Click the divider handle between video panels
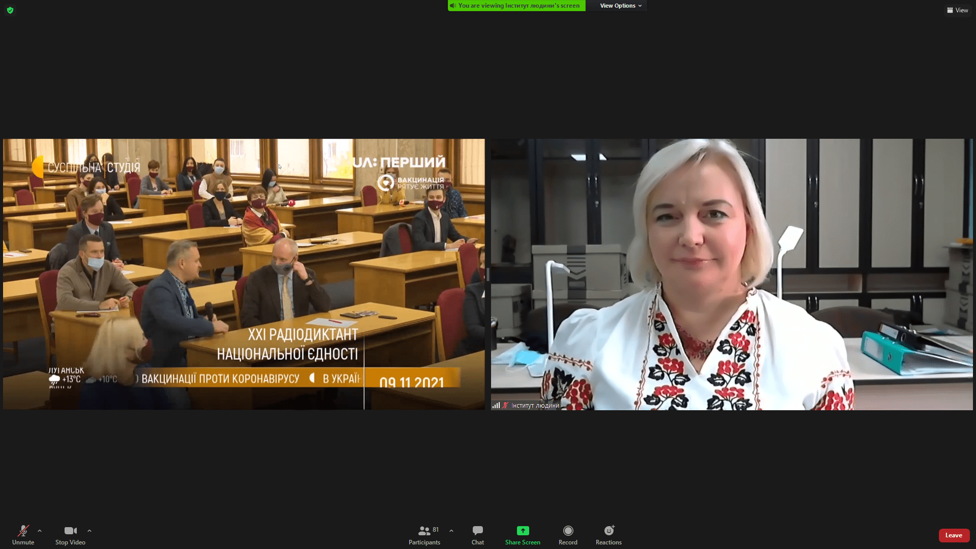Viewport: 976px width, 549px height. point(488,274)
